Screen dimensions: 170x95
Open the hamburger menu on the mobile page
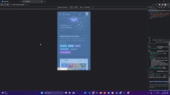click(x=80, y=14)
